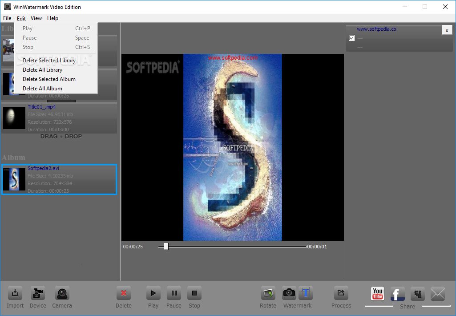Viewport: 456px width, 316px height.
Task: Click the red www.softpedia.com text on the video
Action: [233, 57]
